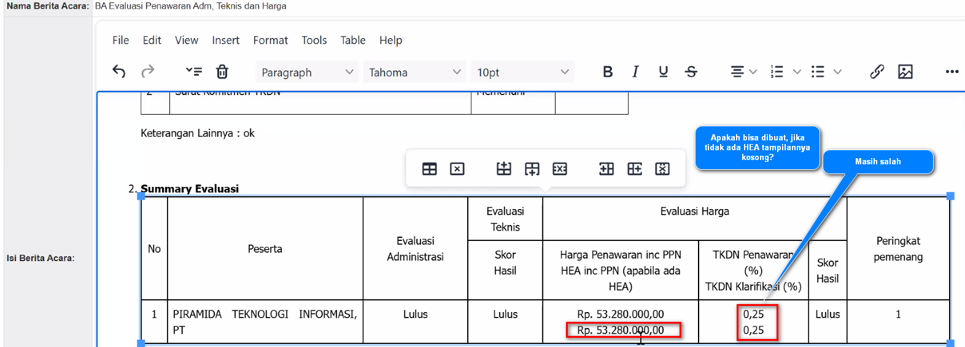The image size is (965, 347).
Task: Delete the table using floating toolbar
Action: click(457, 169)
